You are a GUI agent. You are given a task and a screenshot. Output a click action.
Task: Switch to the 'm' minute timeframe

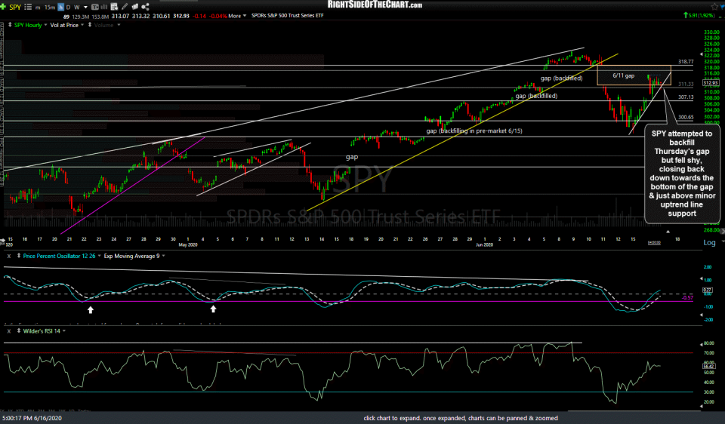(38, 8)
